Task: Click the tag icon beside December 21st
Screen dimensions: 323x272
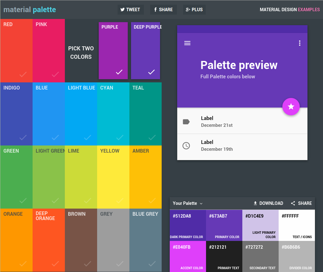Action: click(186, 122)
